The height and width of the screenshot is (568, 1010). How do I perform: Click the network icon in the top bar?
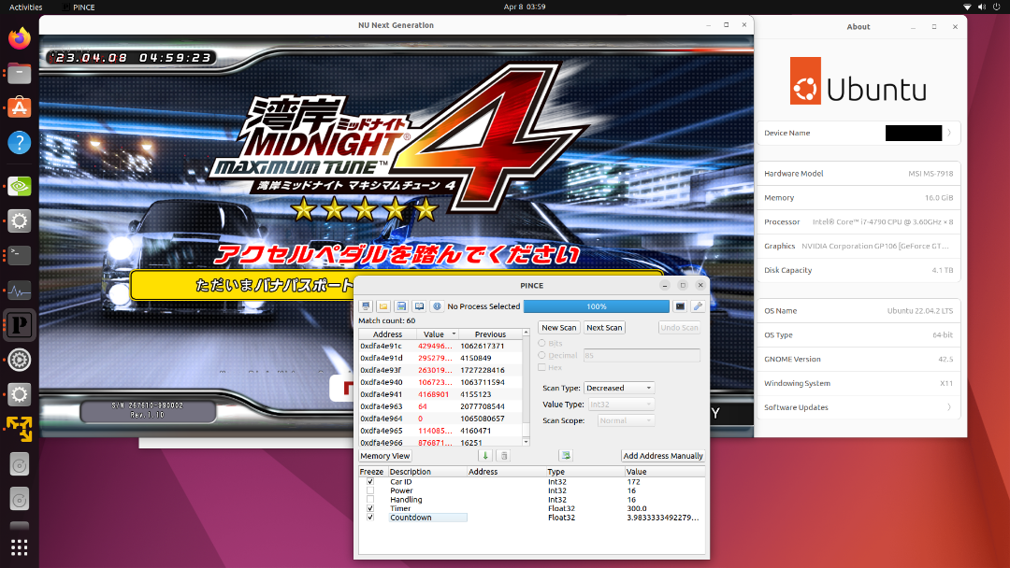[x=967, y=7]
